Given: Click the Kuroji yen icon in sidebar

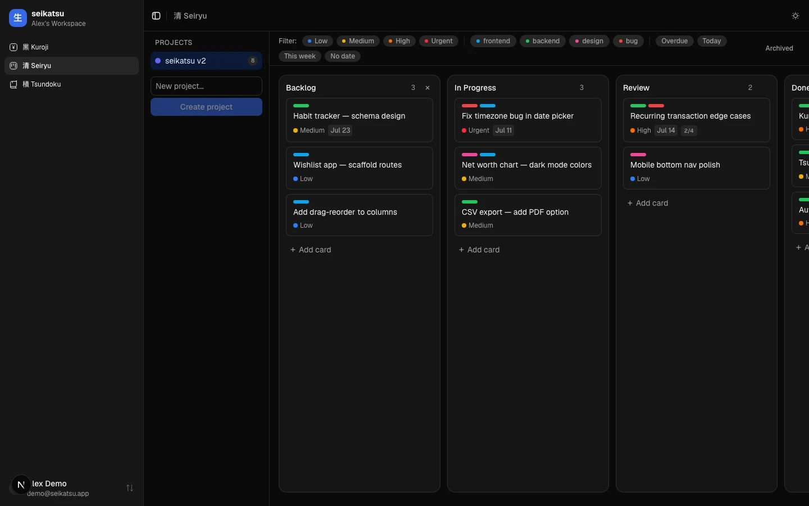Looking at the screenshot, I should coord(13,47).
